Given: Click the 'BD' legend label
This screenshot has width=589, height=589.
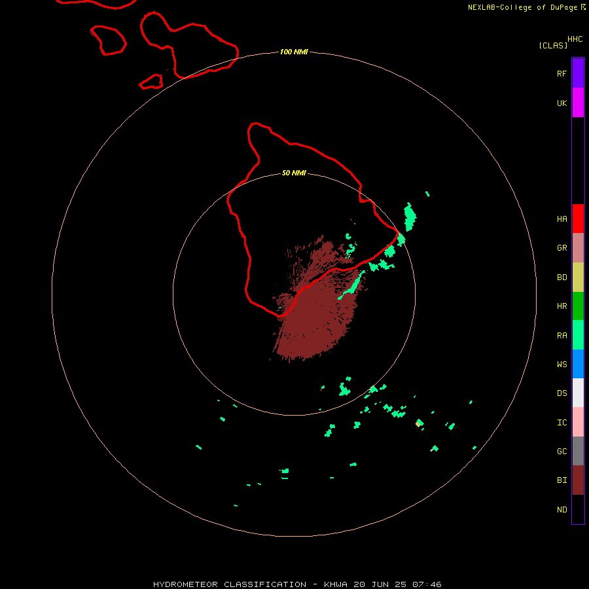Looking at the screenshot, I should tap(562, 277).
